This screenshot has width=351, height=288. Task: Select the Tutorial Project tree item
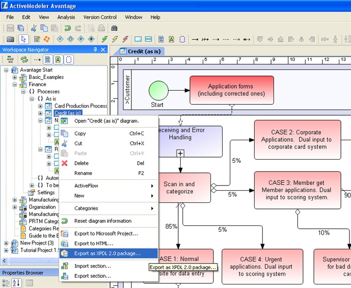click(40, 250)
